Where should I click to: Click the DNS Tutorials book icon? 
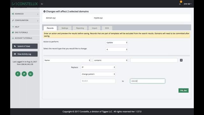[x=13, y=33]
